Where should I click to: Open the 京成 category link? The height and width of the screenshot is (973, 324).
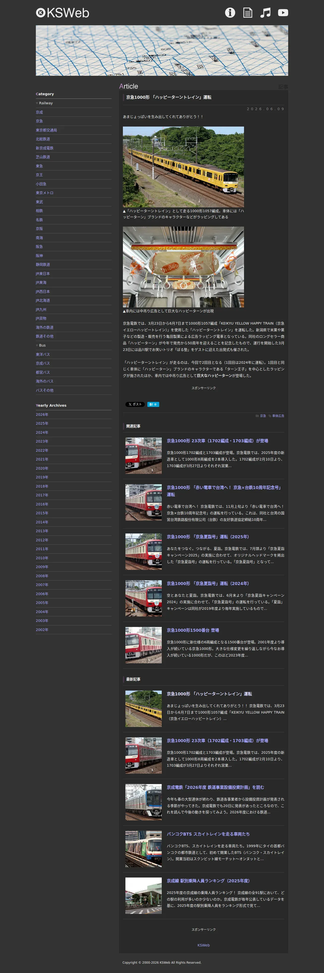point(39,112)
